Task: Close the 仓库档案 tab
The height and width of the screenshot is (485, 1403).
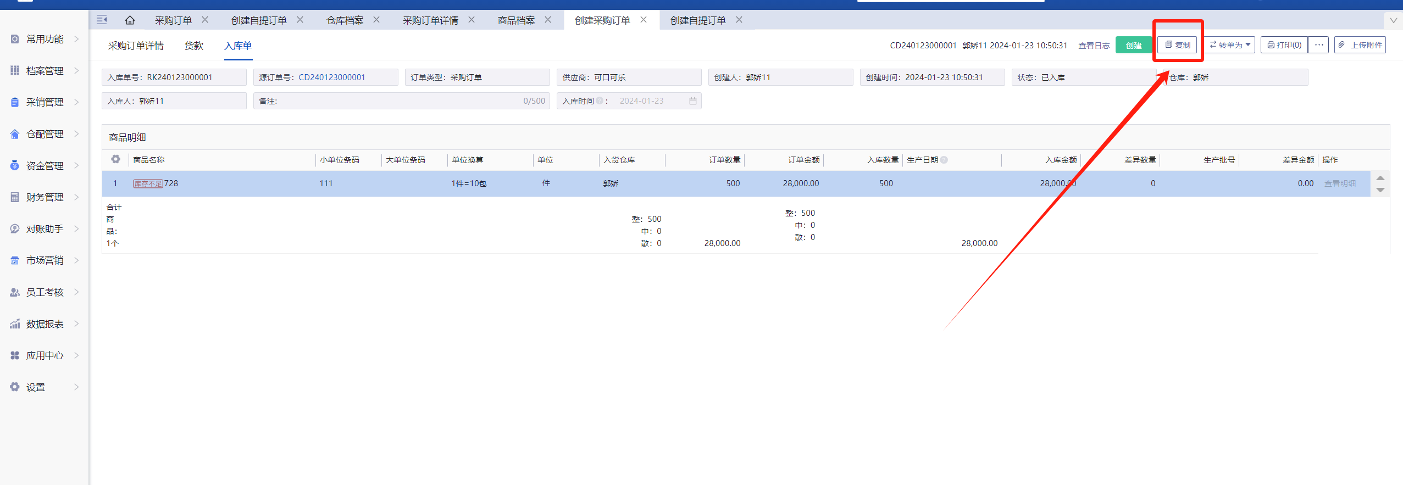Action: (376, 20)
